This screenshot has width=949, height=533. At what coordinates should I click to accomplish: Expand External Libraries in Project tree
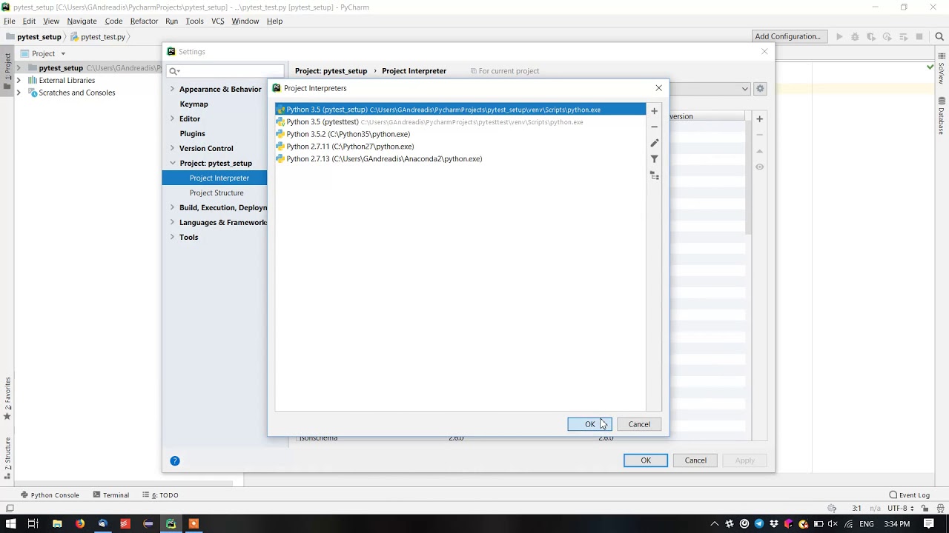click(x=19, y=80)
